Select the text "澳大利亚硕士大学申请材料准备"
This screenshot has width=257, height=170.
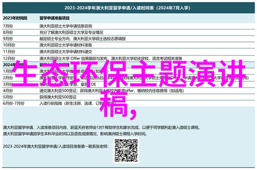66,45
